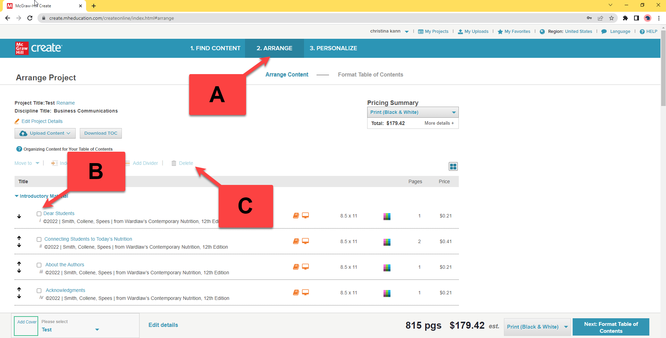Click the Download TOC button
Image resolution: width=666 pixels, height=338 pixels.
point(101,133)
